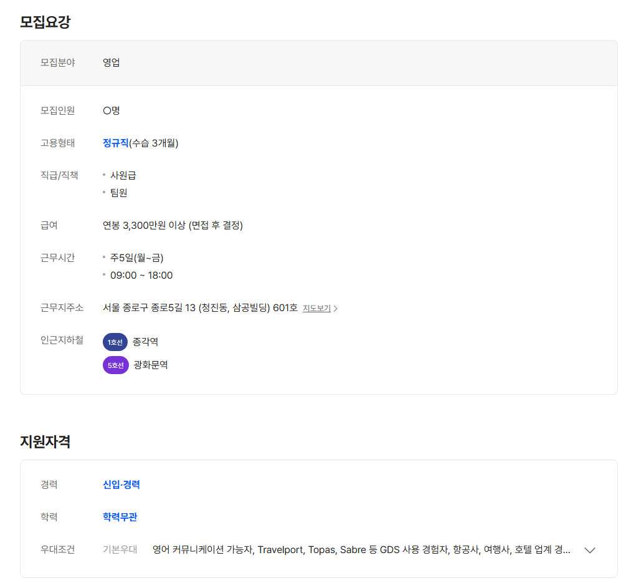Click the blue 정규직 employment type link
Viewport: 636px width, 583px height.
(115, 143)
